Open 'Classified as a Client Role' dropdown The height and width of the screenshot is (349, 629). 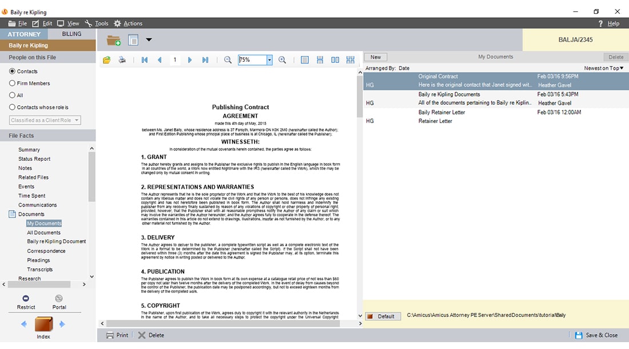45,120
